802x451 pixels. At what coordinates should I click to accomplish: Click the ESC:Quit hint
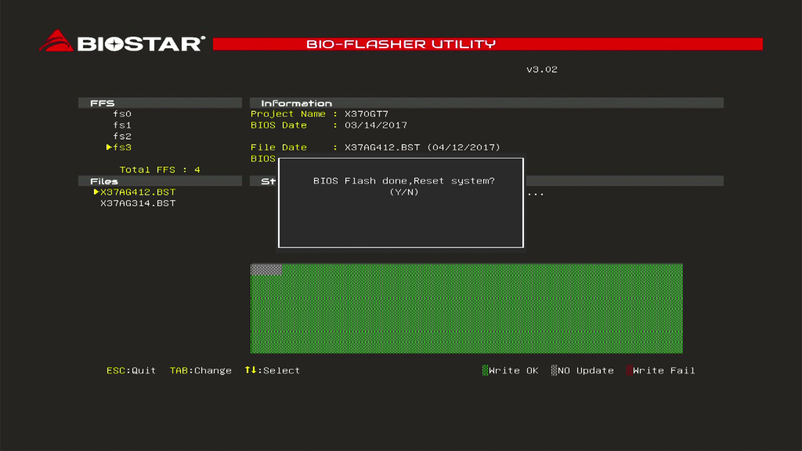pos(131,371)
